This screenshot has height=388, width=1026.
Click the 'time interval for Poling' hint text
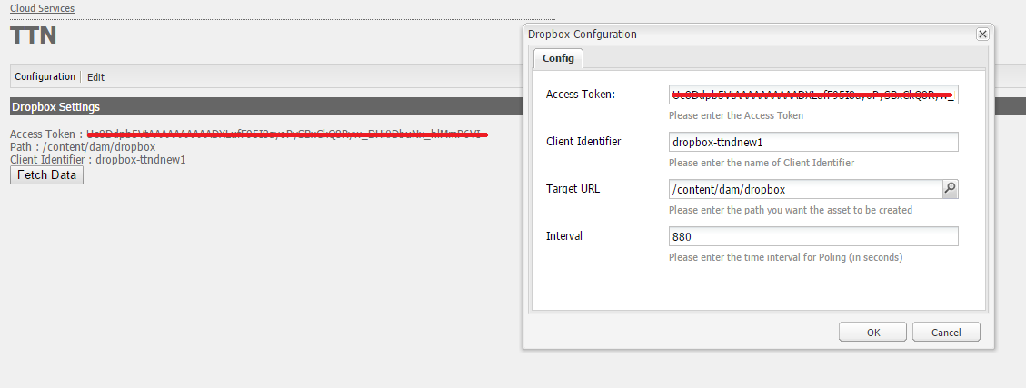(x=786, y=257)
